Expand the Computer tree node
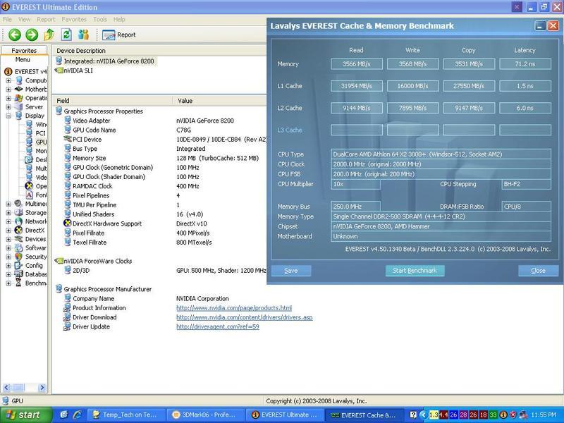The width and height of the screenshot is (564, 423). 8,80
